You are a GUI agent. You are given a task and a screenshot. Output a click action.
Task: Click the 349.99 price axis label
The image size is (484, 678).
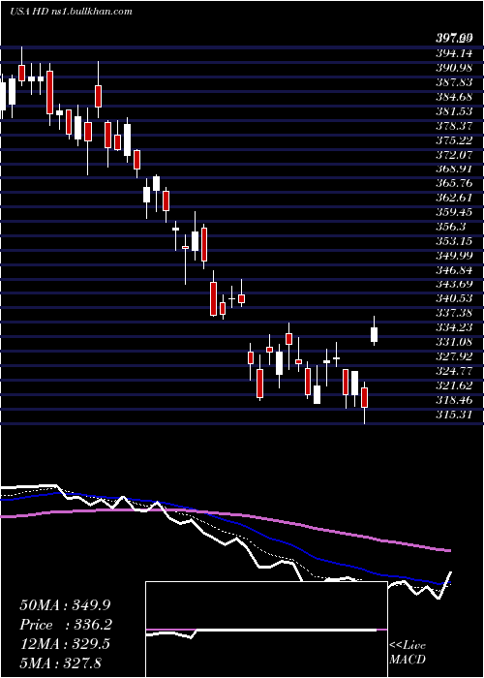click(454, 256)
